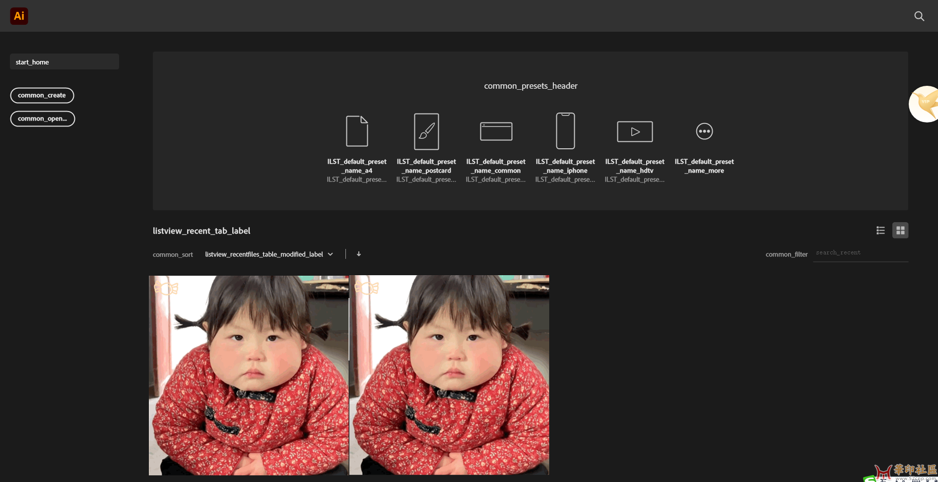Click the common_filter label
Screen dimensions: 938x482
tap(787, 254)
